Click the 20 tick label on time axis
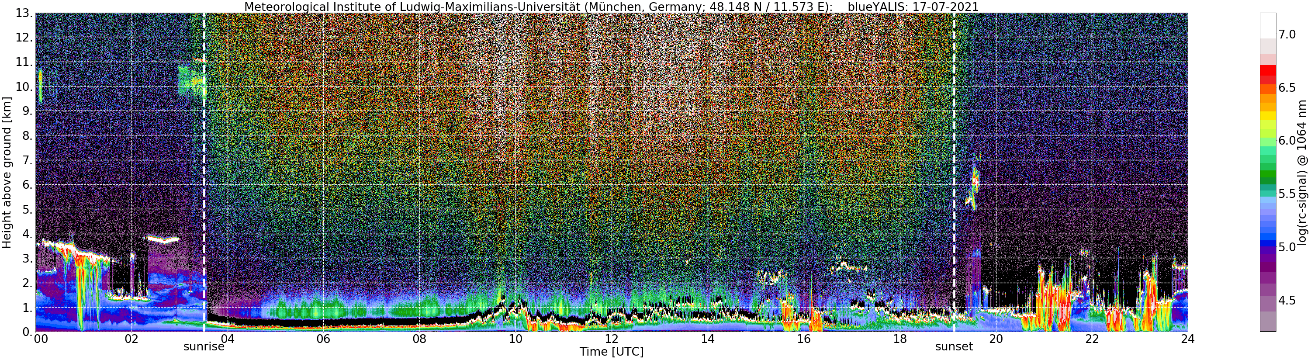This screenshot has width=1311, height=360. click(x=996, y=339)
